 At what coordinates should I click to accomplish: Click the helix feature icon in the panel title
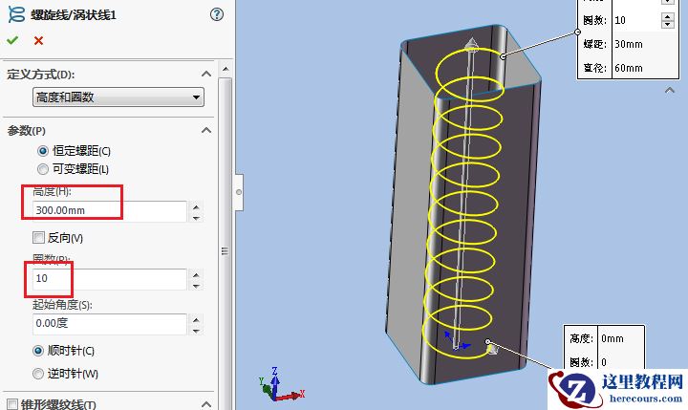(x=16, y=14)
